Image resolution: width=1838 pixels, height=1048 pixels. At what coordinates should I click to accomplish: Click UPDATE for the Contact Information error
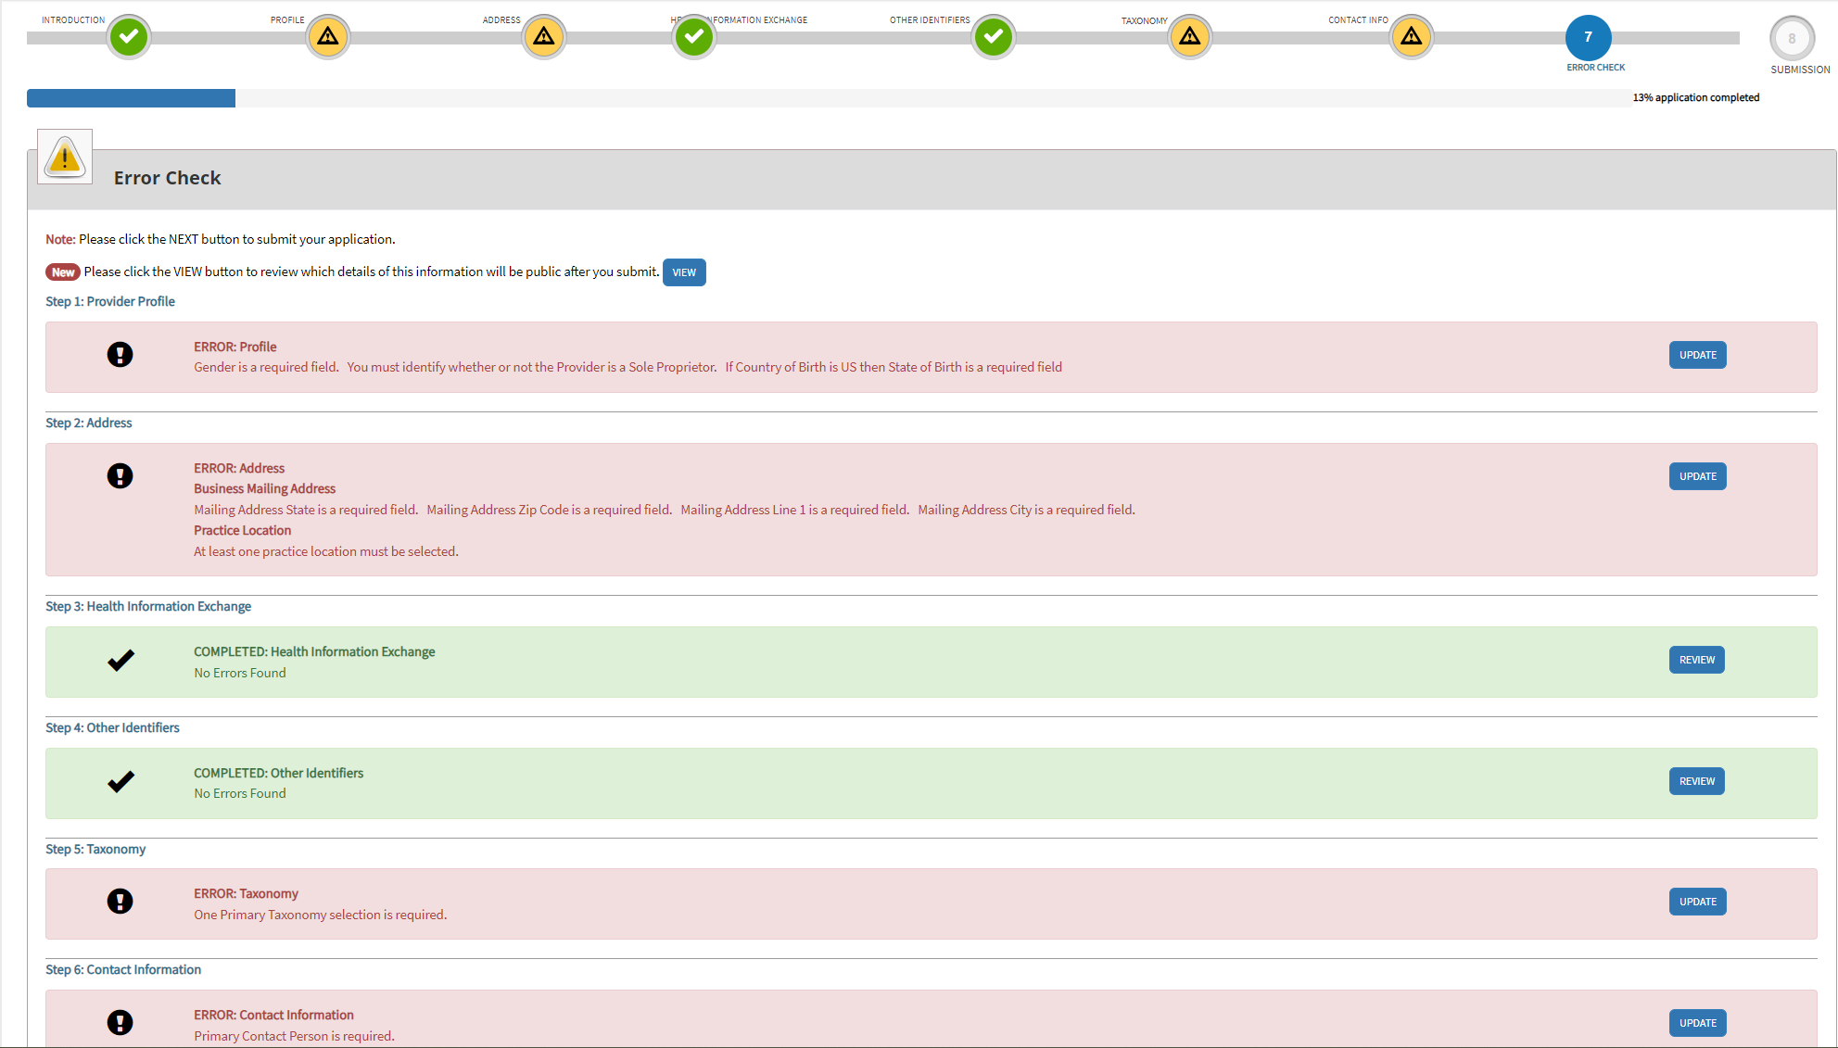coord(1697,1023)
